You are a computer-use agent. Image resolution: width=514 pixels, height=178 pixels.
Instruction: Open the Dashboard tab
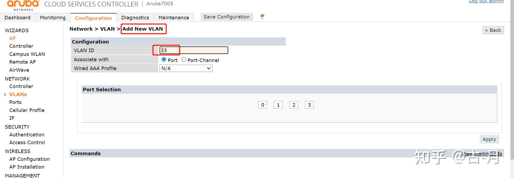click(x=17, y=17)
